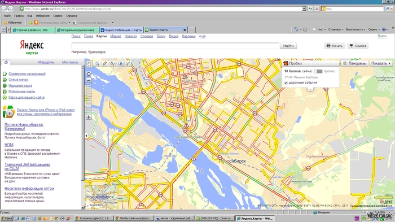The height and width of the screenshot is (222, 395).
Task: Open the tab list dropdown arrow
Action: click(8, 30)
